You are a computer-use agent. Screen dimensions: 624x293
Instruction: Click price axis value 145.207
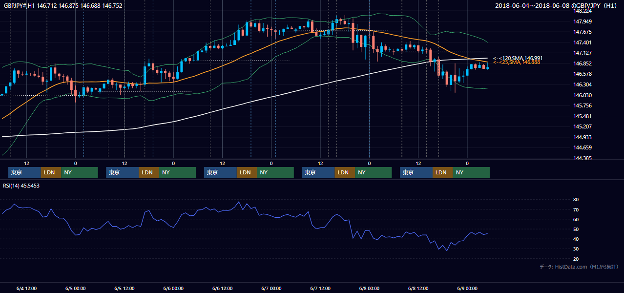[x=582, y=127]
